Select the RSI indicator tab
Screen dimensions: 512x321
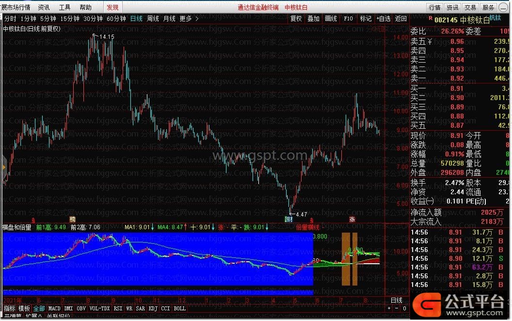pyautogui.click(x=118, y=308)
